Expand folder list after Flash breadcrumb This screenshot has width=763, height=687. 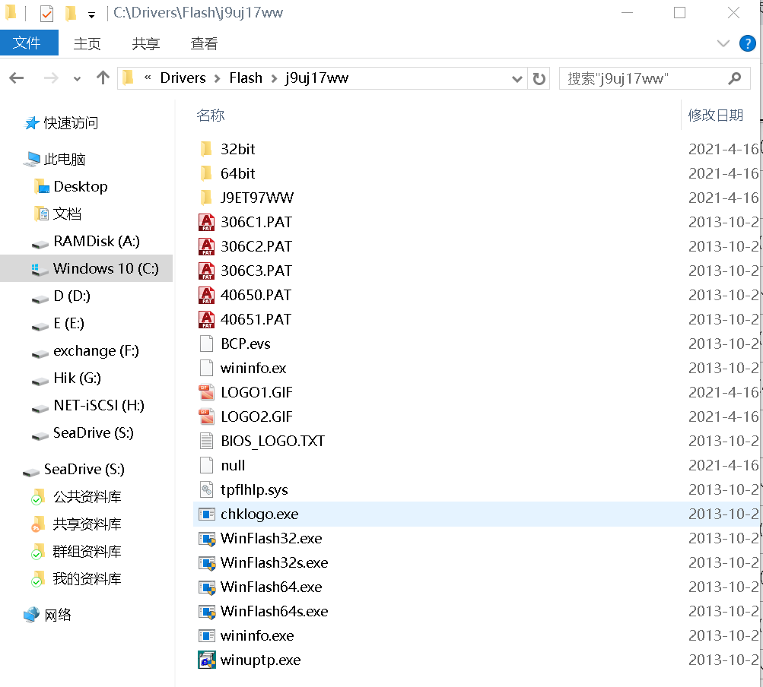point(274,78)
